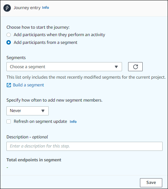Select 'Add participants from a segment' radio button
Image resolution: width=168 pixels, height=189 pixels.
point(8,43)
